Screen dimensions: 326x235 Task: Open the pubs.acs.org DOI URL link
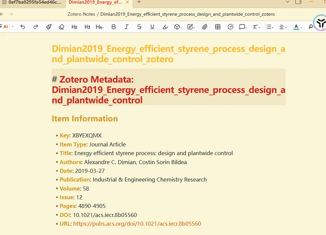click(x=137, y=224)
